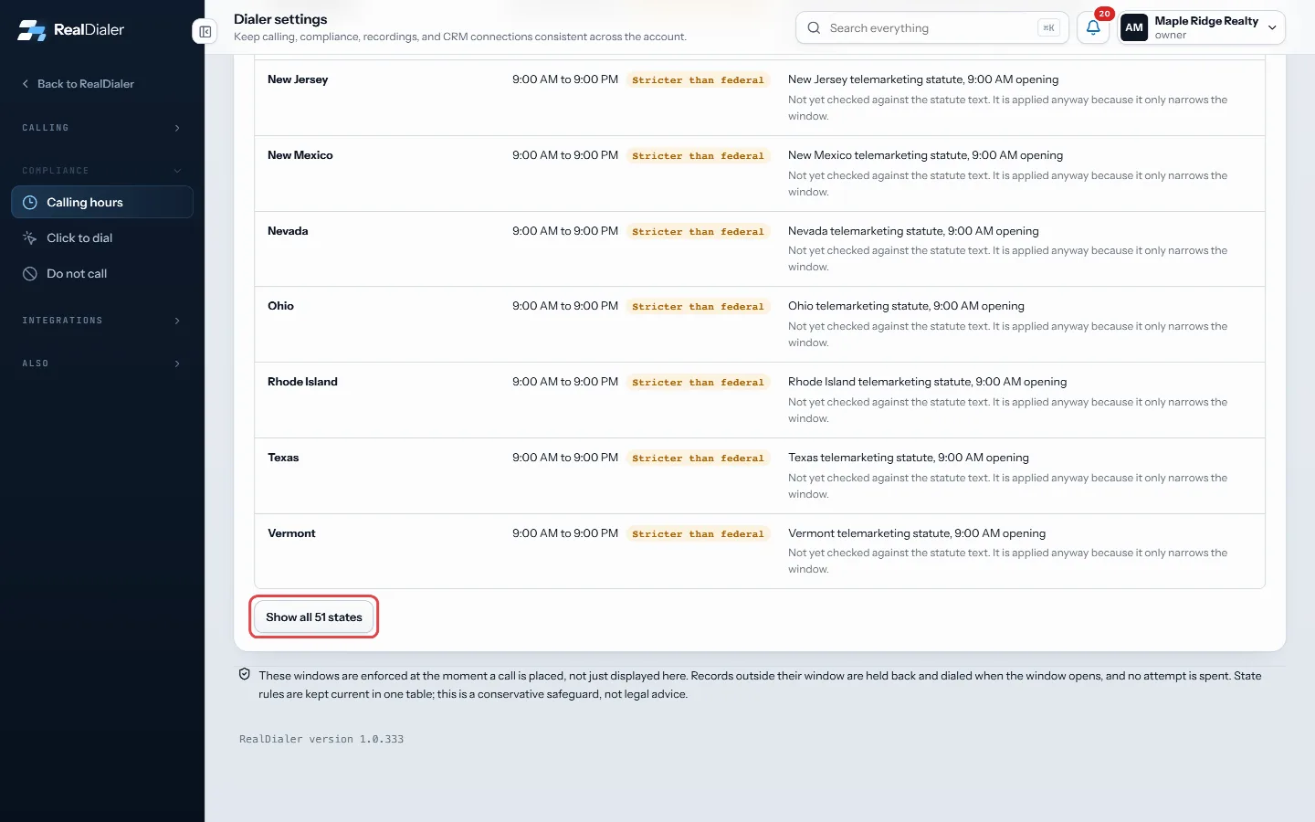Open the Do not call blocked icon
The height and width of the screenshot is (822, 1315).
point(30,274)
